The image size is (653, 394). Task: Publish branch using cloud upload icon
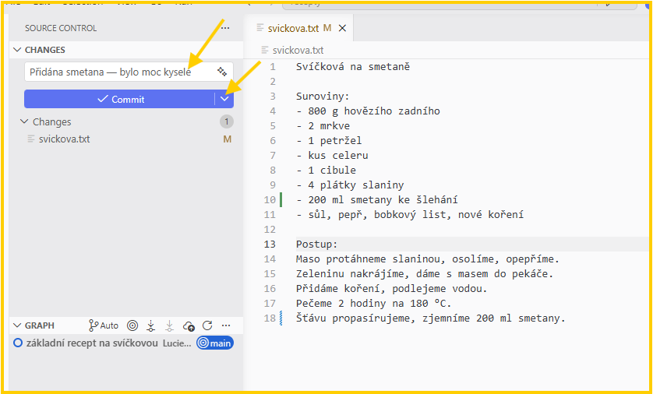click(x=189, y=325)
